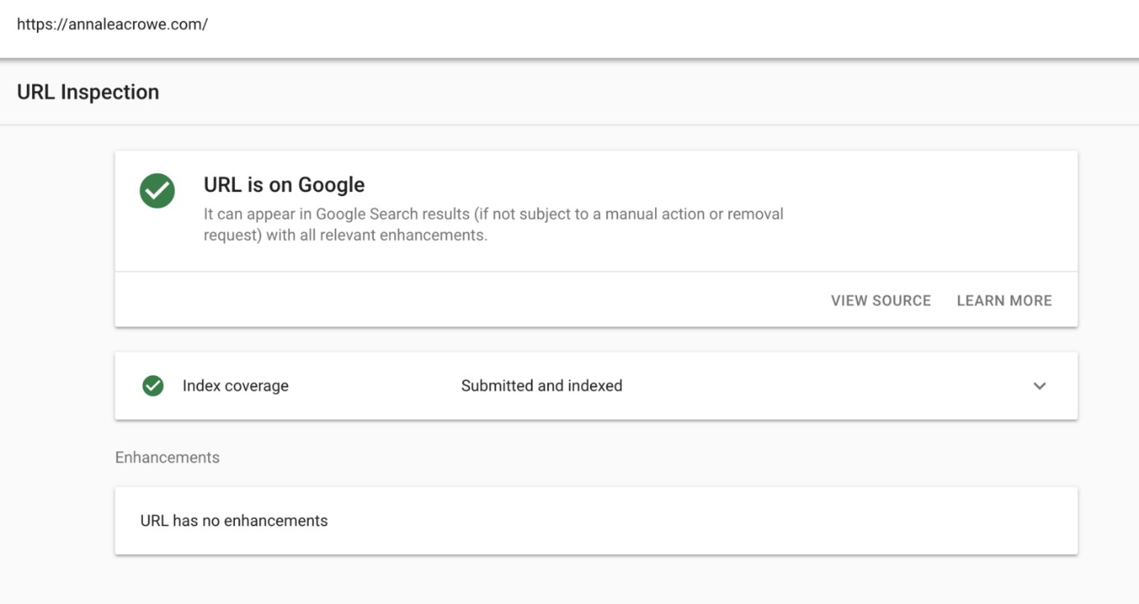Click empty area right of the top URL

click(657, 25)
